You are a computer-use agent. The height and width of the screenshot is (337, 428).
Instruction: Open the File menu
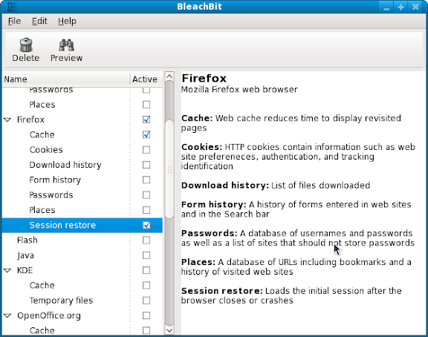click(14, 21)
